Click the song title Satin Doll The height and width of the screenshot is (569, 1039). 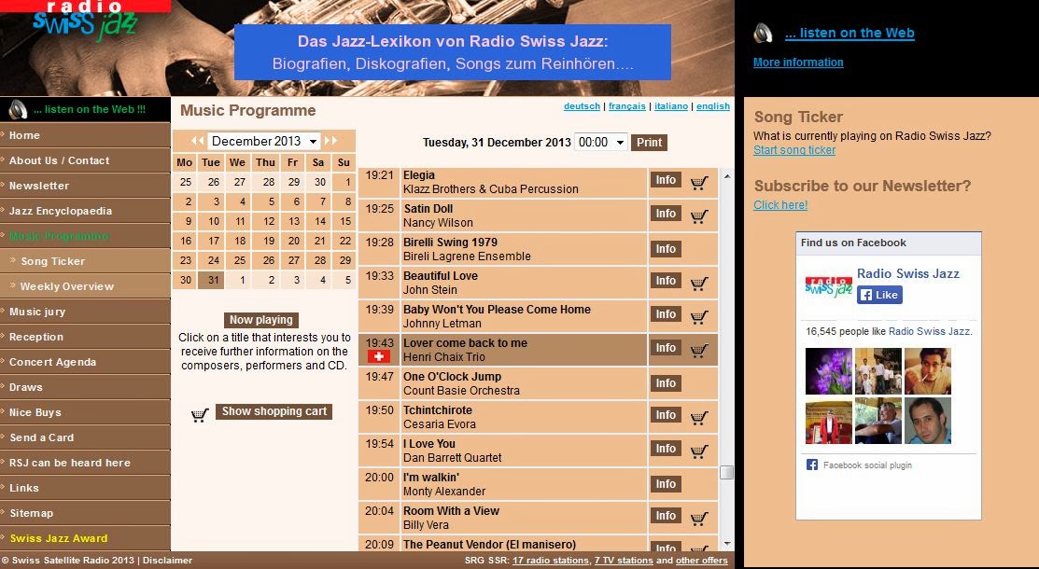[428, 209]
